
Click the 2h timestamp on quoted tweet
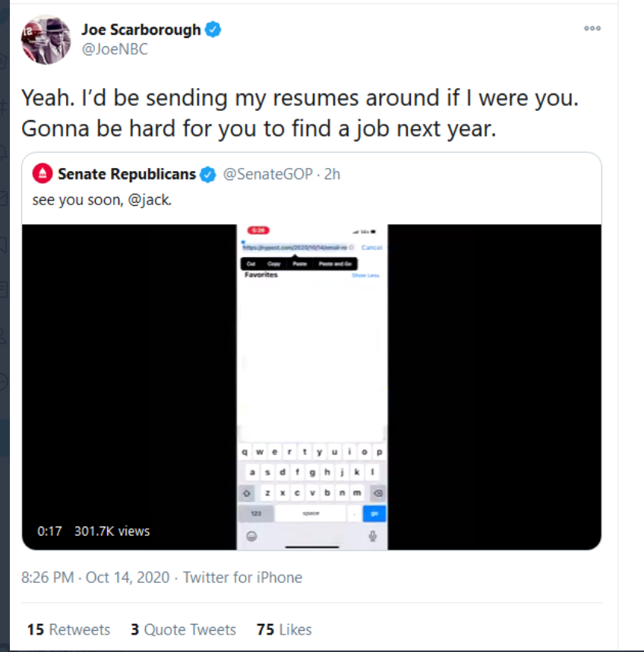[x=332, y=174]
